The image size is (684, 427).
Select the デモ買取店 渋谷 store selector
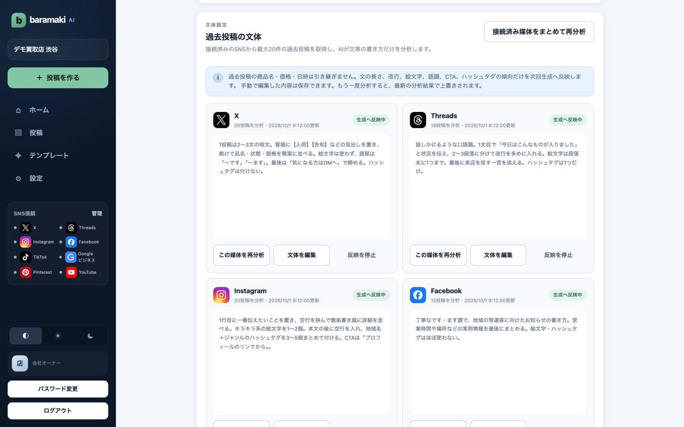click(x=58, y=50)
